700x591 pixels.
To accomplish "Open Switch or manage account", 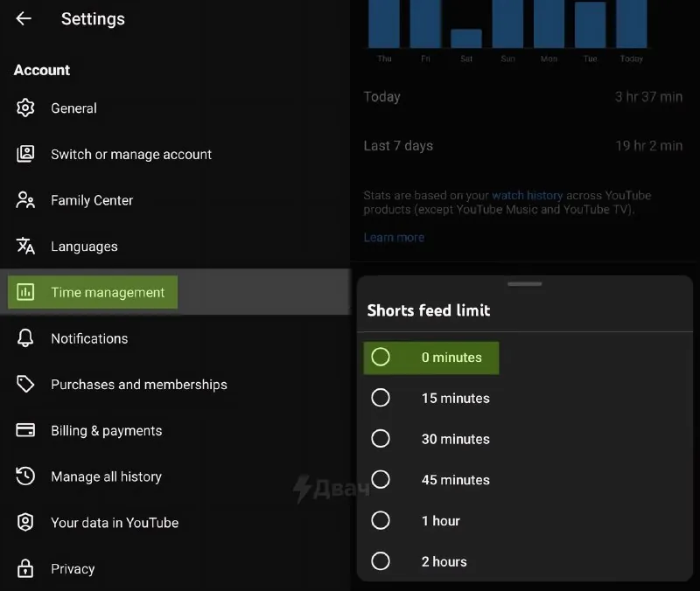I will click(x=176, y=154).
